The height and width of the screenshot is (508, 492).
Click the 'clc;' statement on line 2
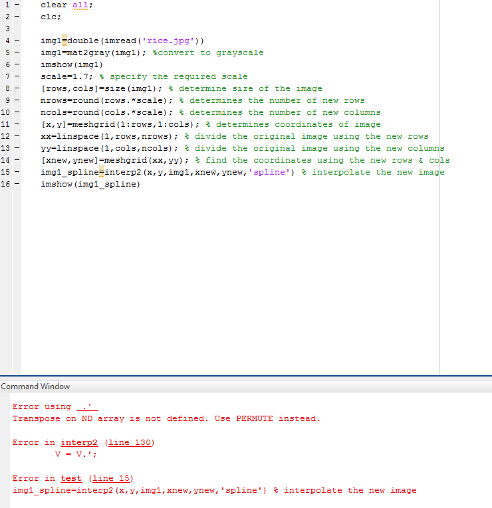point(51,17)
